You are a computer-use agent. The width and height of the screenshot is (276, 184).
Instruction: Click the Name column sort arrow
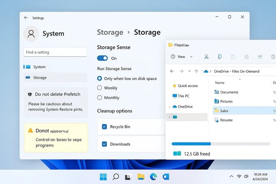(x=240, y=80)
